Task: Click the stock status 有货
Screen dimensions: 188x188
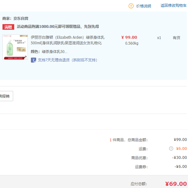Action: [x=176, y=38]
